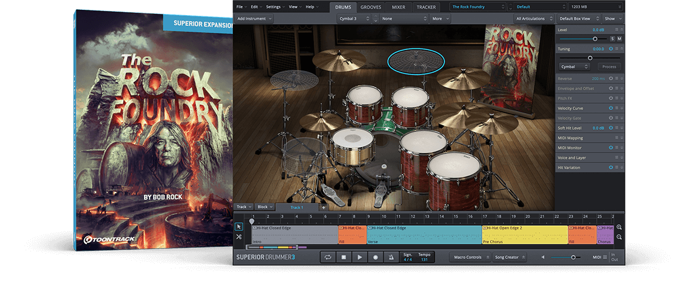Image resolution: width=700 pixels, height=284 pixels.
Task: Solo the instrument with S button
Action: coord(612,38)
